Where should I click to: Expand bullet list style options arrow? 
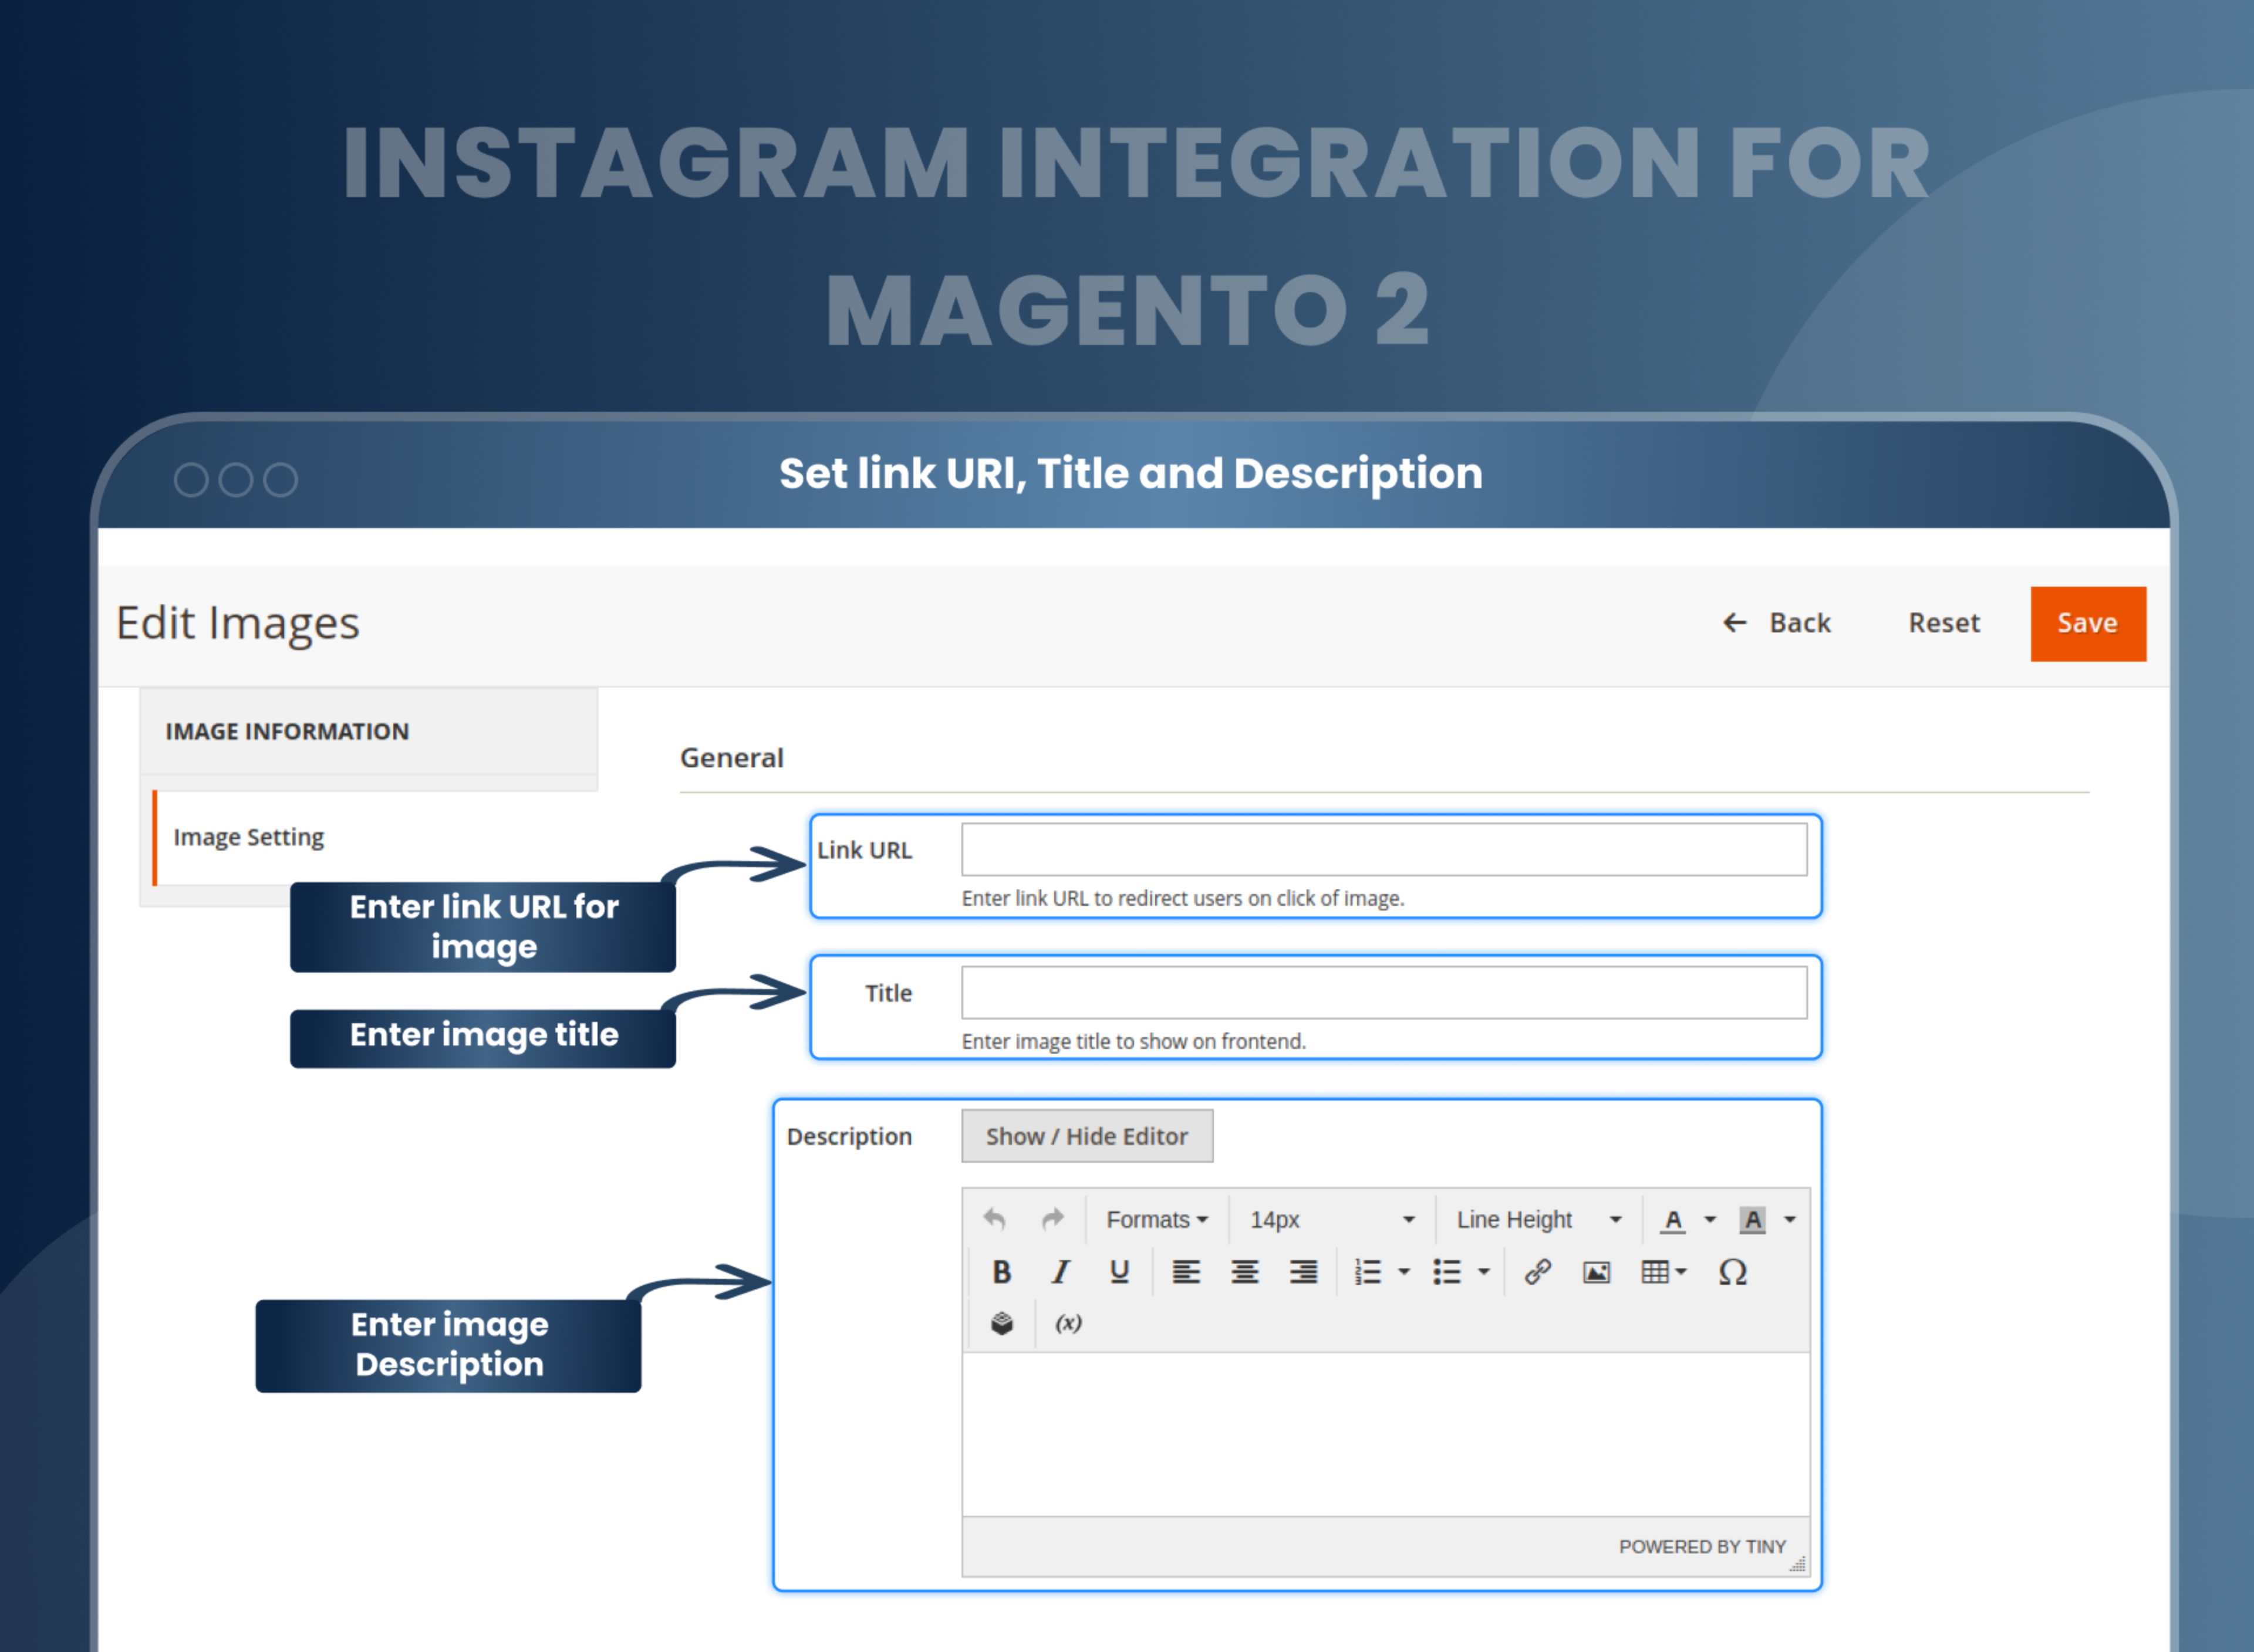[1484, 1272]
